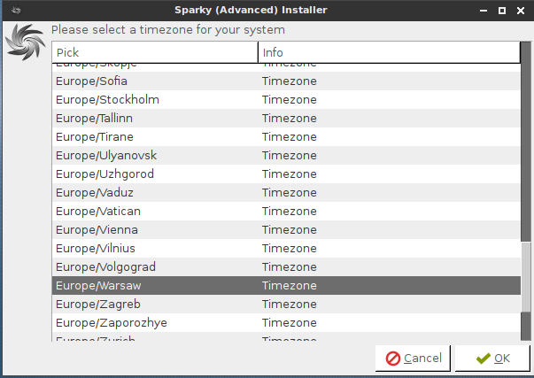This screenshot has height=378, width=534.
Task: Select the Europe/Stockholm timezone row
Action: pyautogui.click(x=286, y=100)
